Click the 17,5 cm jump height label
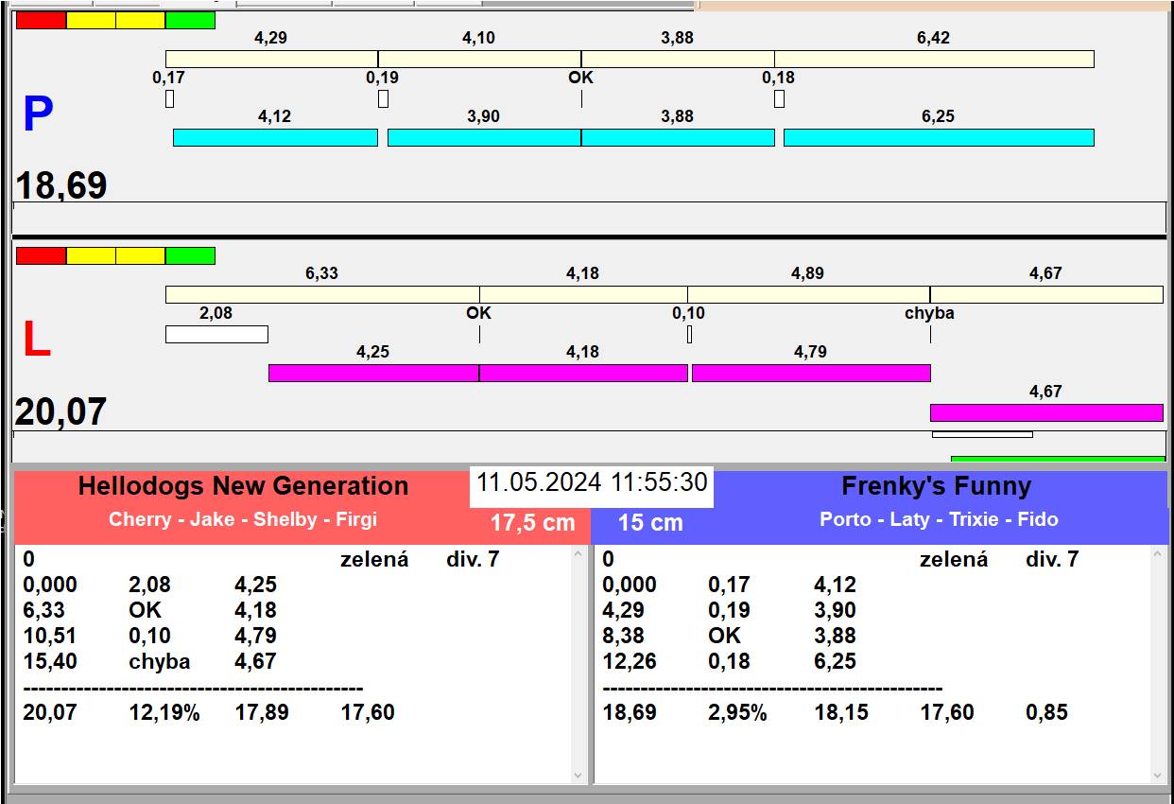1174x804 pixels. pyautogui.click(x=532, y=523)
